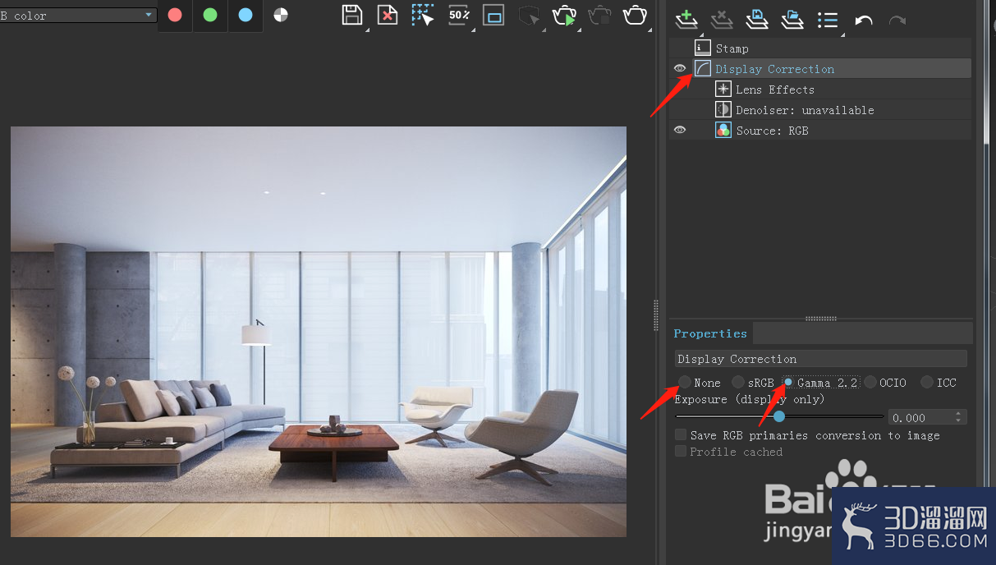The width and height of the screenshot is (996, 565).
Task: Hide the Display Correction layer with eye
Action: click(x=681, y=69)
